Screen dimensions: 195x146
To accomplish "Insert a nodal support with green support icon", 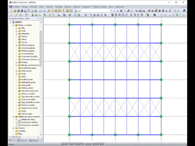I will (x=33, y=15).
